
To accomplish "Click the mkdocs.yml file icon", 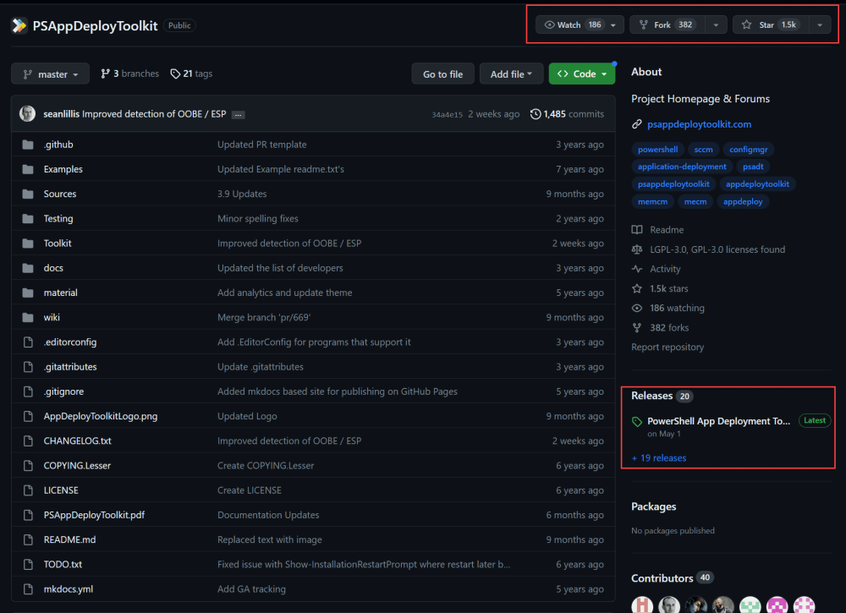I will click(28, 589).
